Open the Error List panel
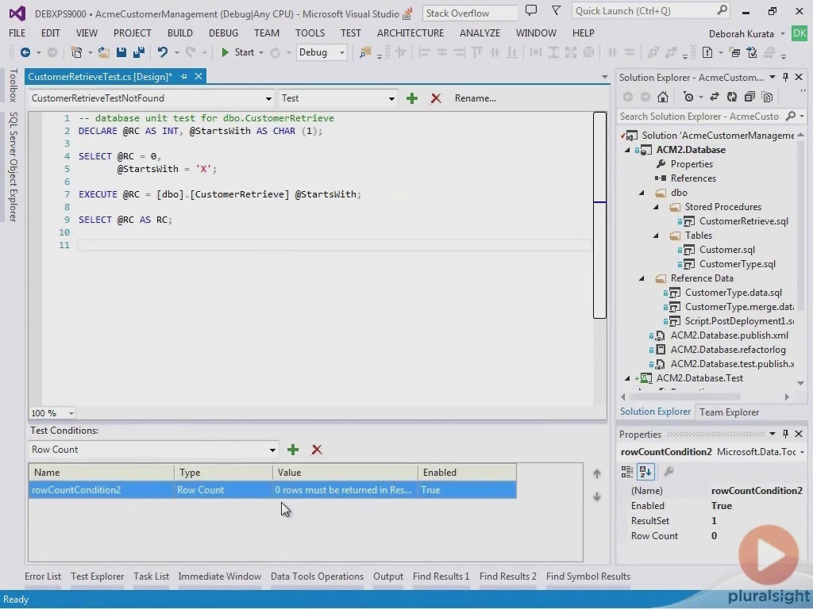This screenshot has width=813, height=609. point(43,576)
